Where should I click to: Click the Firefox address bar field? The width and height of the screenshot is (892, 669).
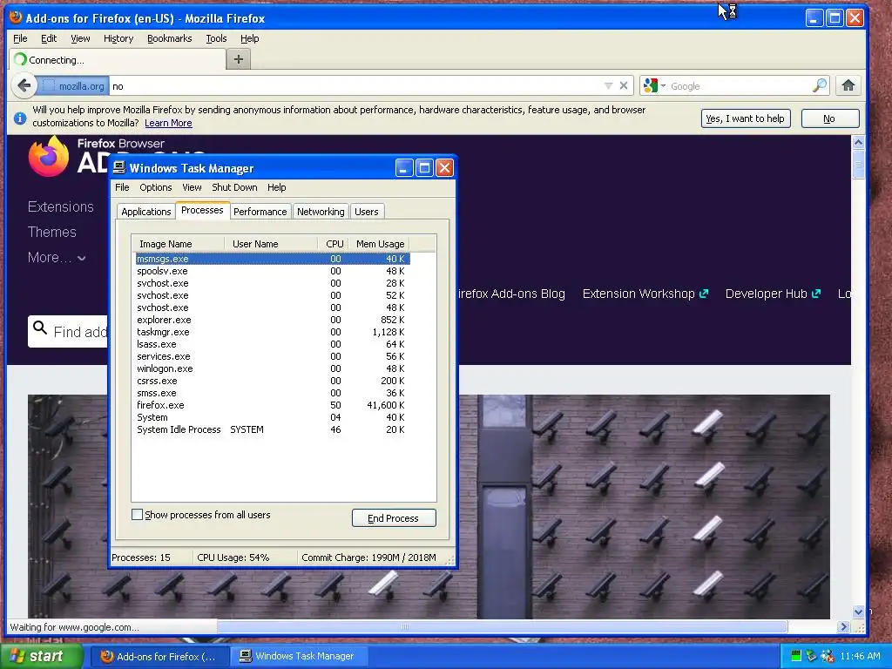pos(355,86)
